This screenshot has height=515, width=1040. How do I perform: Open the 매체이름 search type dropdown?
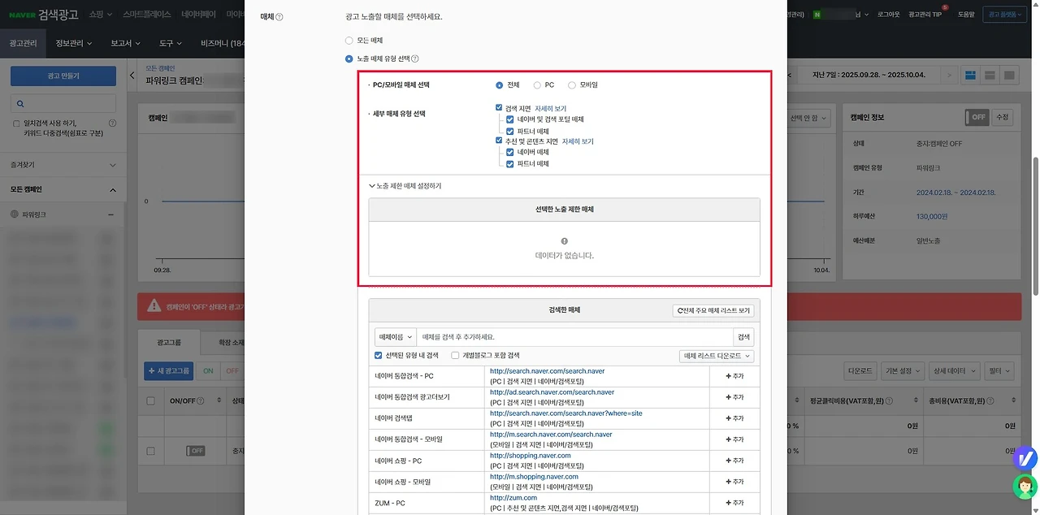(395, 336)
